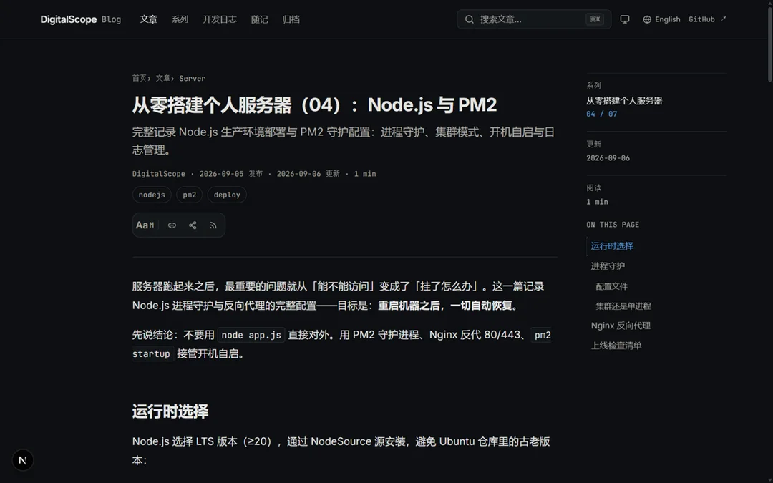Click the search magnifier icon
The width and height of the screenshot is (773, 483).
tap(470, 19)
